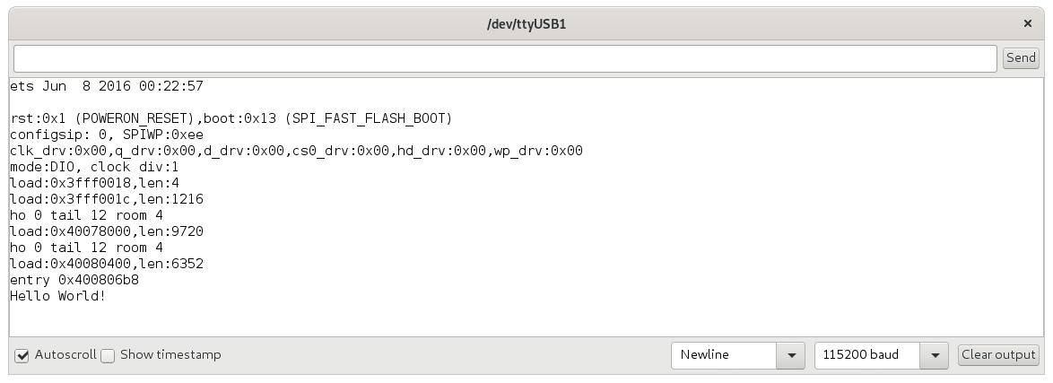Image resolution: width=1053 pixels, height=383 pixels.
Task: Click the Show timestamp label text
Action: (x=170, y=355)
